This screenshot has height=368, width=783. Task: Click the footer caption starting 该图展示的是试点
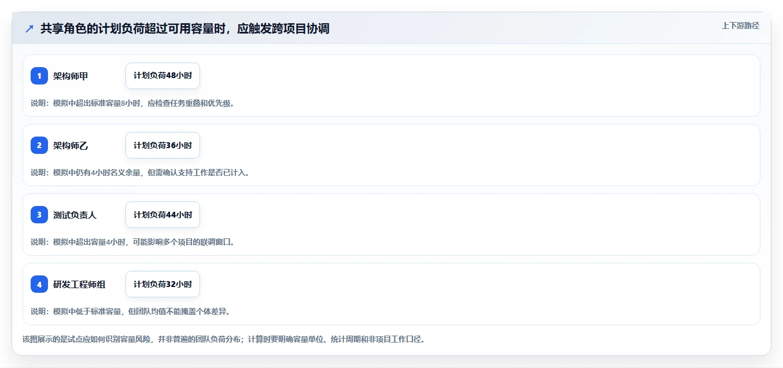tap(224, 339)
